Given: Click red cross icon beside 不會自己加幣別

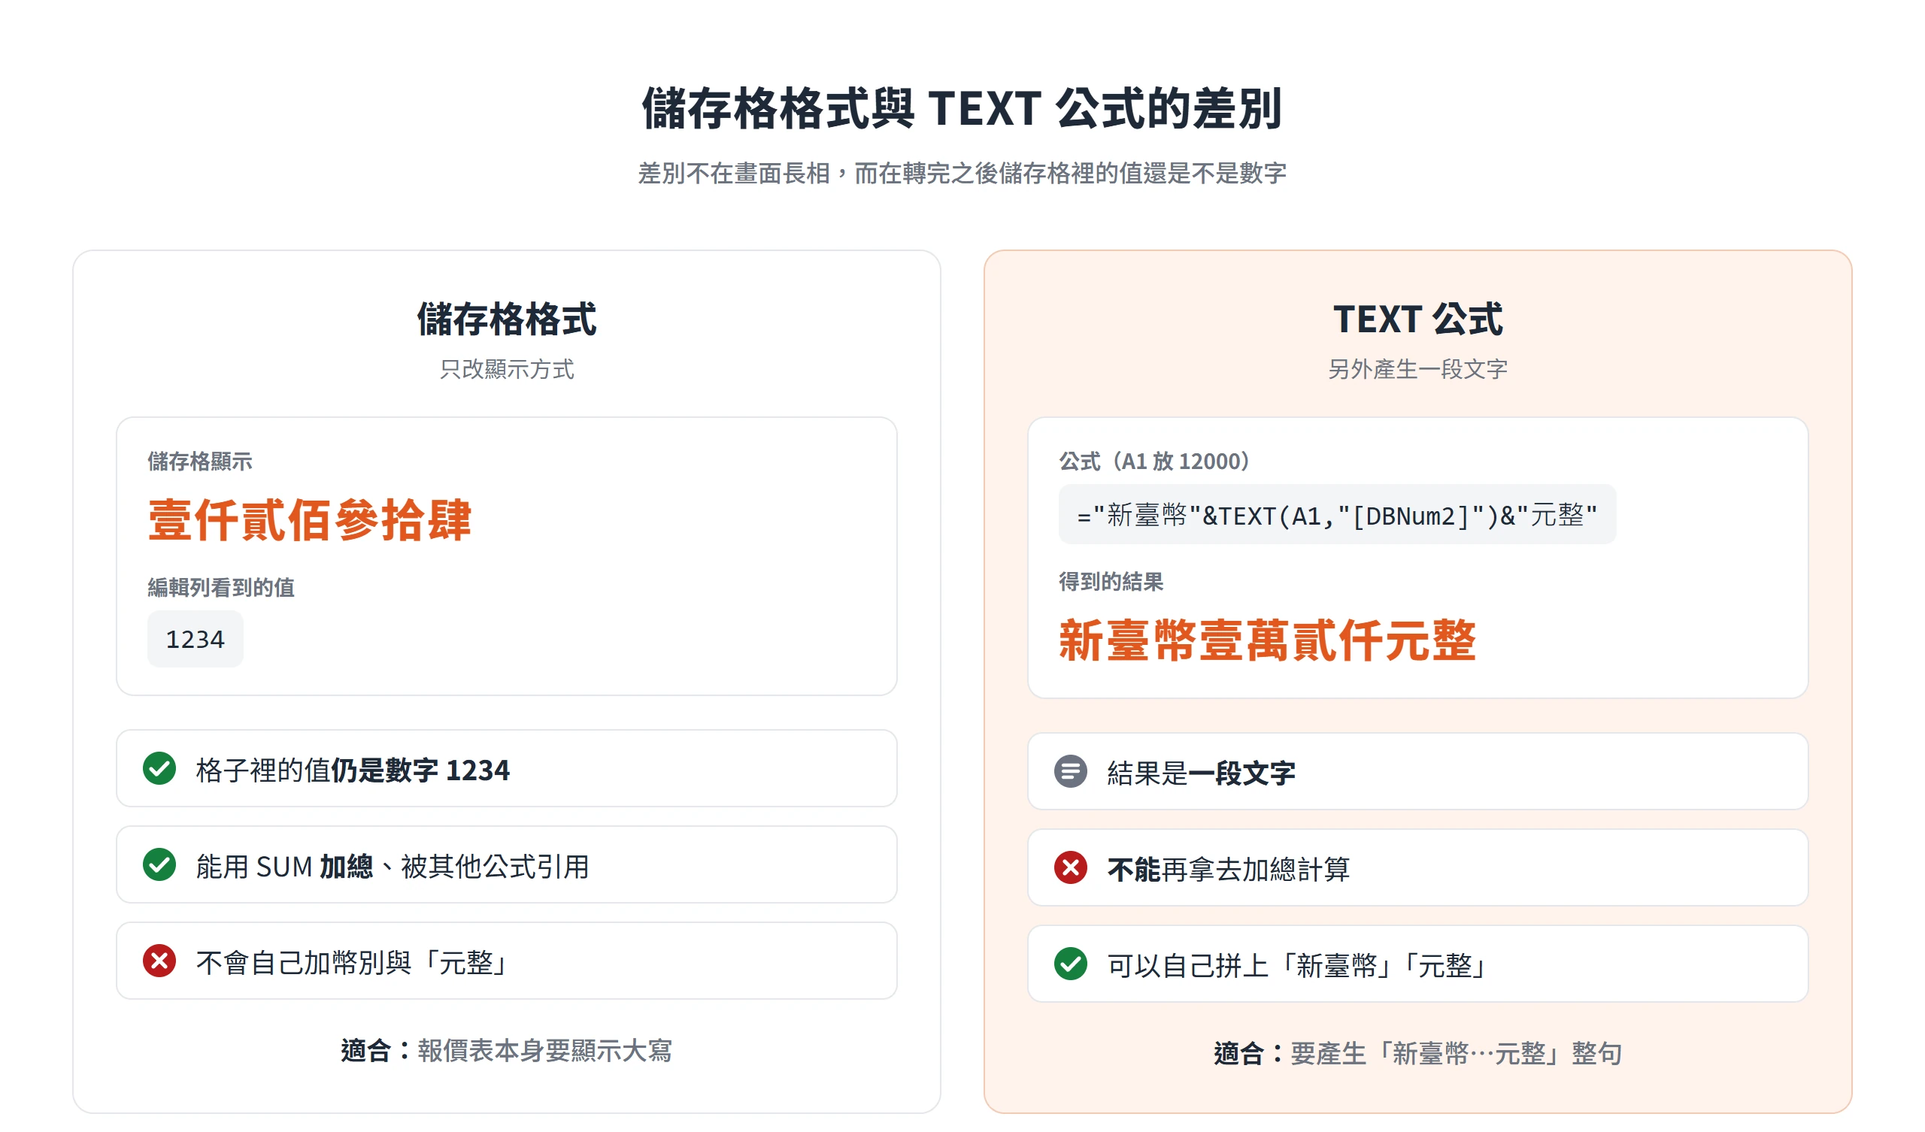Looking at the screenshot, I should tap(159, 961).
